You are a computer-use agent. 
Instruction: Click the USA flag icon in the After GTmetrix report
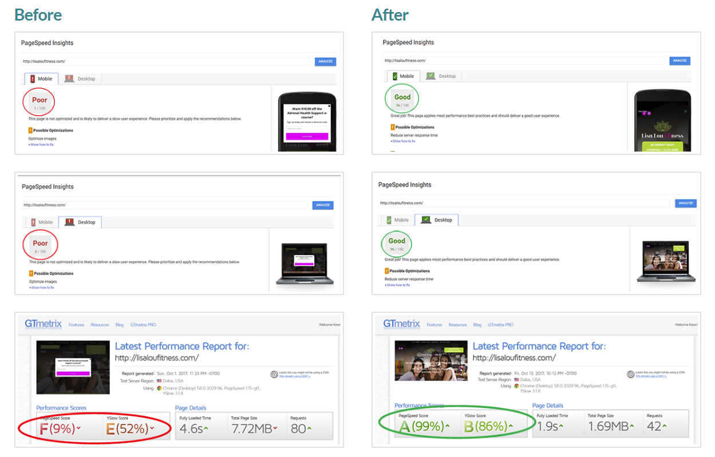pos(517,380)
